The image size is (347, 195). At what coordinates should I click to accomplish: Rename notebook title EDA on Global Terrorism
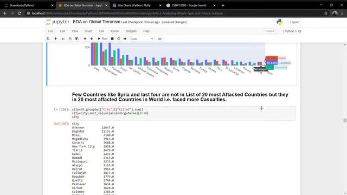pyautogui.click(x=97, y=22)
